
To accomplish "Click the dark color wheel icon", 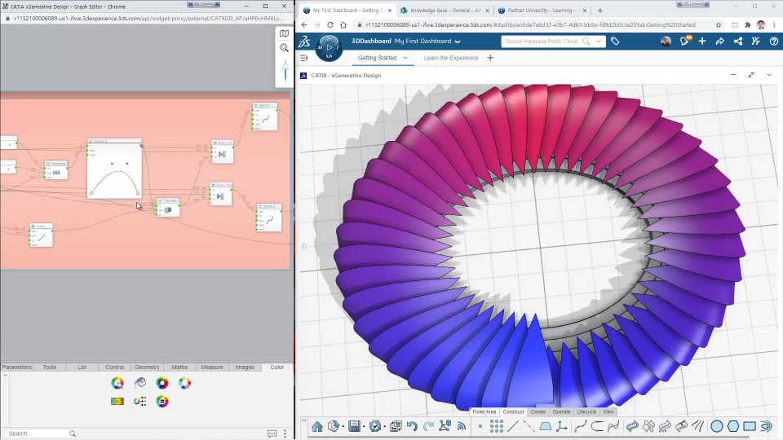I will tap(162, 383).
